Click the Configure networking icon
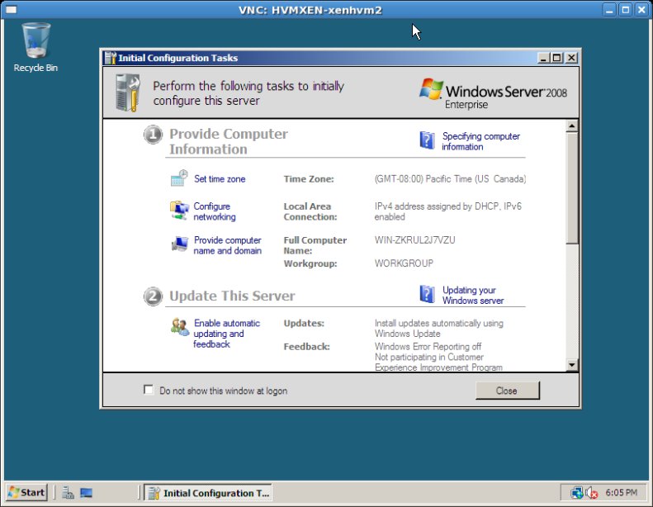The image size is (653, 507). (x=179, y=211)
